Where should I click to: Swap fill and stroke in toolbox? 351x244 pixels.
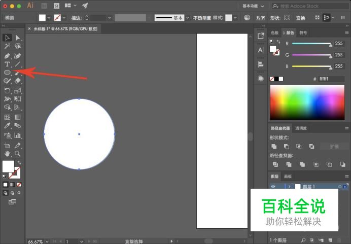tap(19, 162)
